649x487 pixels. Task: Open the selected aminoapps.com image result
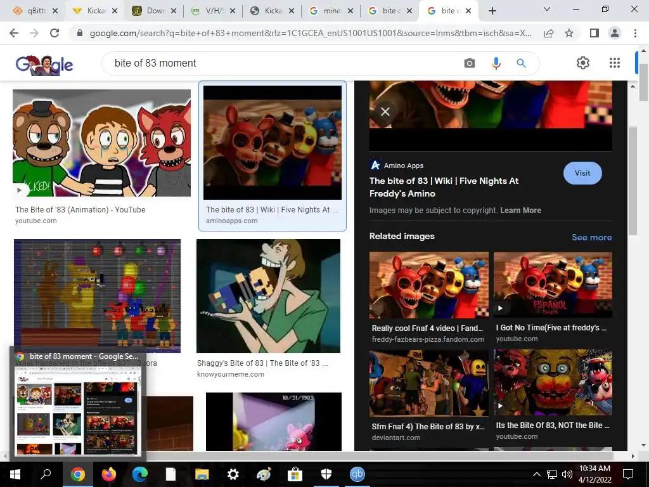coord(273,143)
